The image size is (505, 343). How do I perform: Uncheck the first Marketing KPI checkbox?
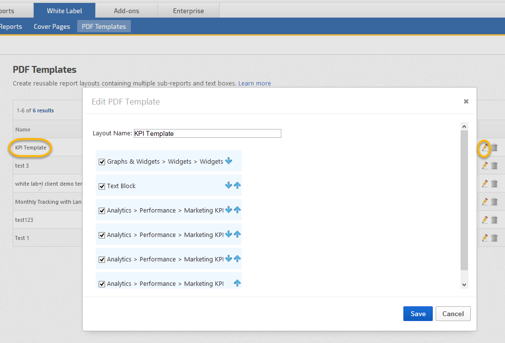click(x=102, y=211)
